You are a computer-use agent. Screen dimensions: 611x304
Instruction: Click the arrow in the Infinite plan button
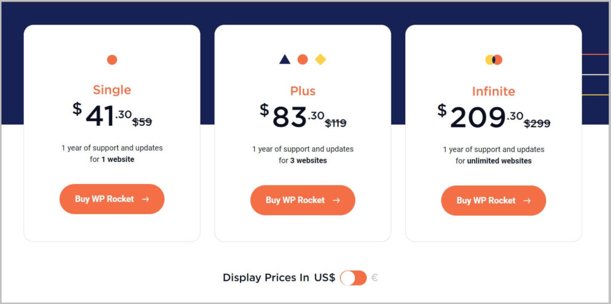tap(527, 200)
